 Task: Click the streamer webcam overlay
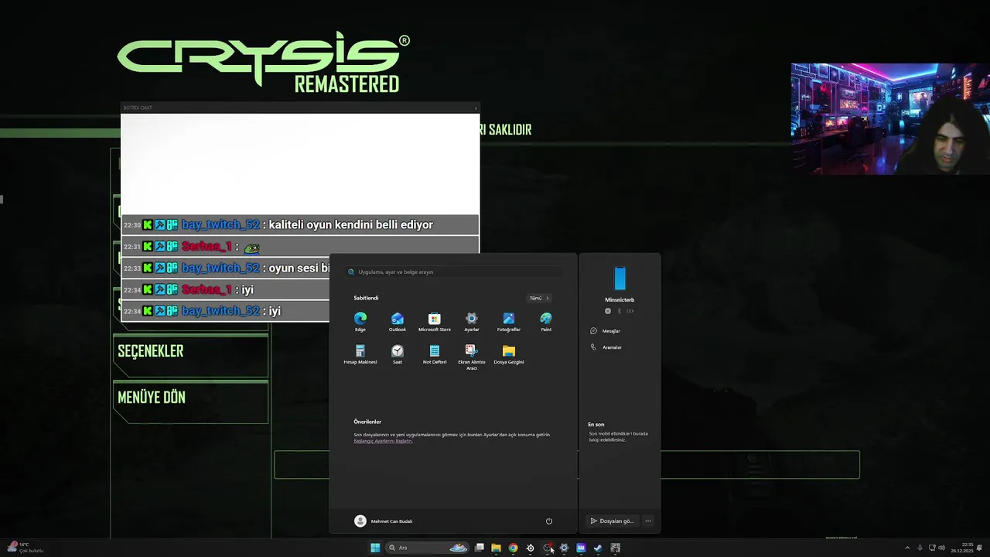pos(890,119)
